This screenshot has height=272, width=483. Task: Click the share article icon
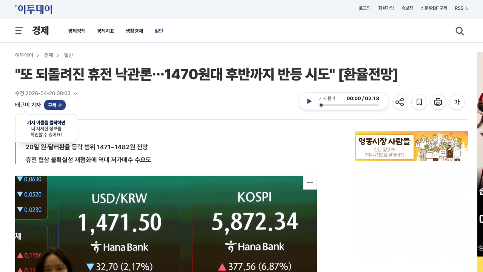(x=400, y=102)
